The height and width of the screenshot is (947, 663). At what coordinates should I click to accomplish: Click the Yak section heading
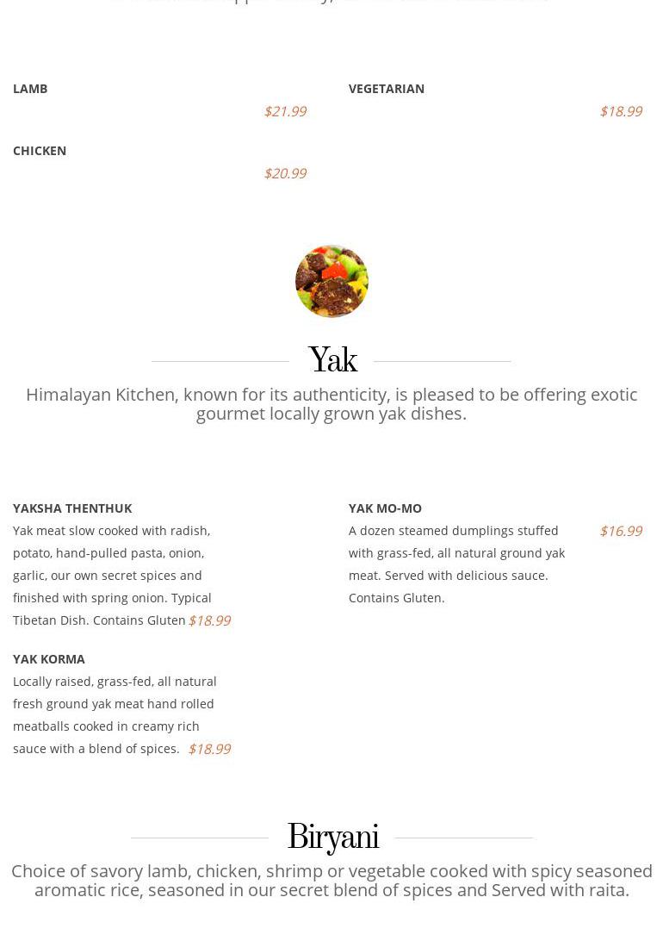click(332, 361)
